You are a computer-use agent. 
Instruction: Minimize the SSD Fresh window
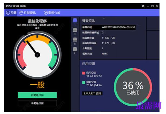coord(148,6)
